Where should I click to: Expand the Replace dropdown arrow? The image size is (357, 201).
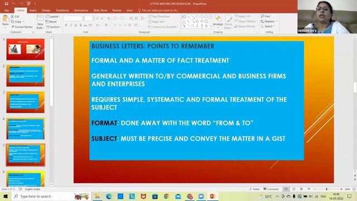coord(277,21)
